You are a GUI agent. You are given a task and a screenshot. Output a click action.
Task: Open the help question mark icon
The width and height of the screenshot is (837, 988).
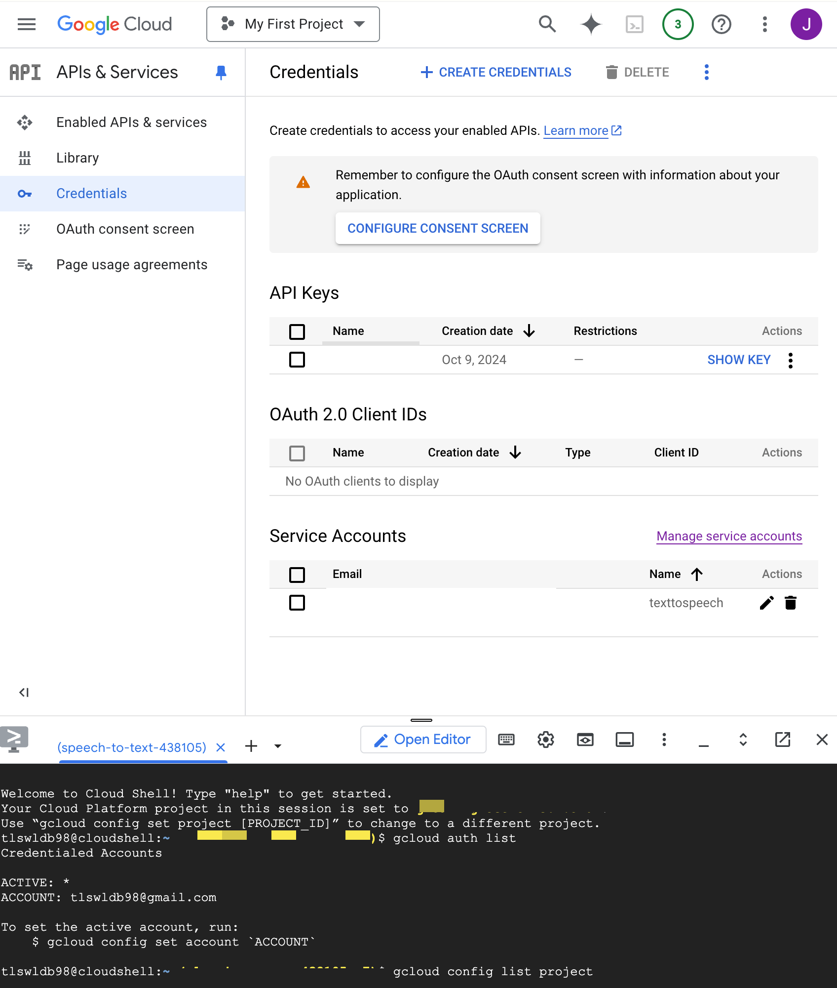(x=721, y=24)
